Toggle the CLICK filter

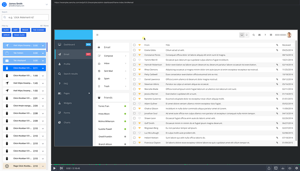[x=6, y=30]
